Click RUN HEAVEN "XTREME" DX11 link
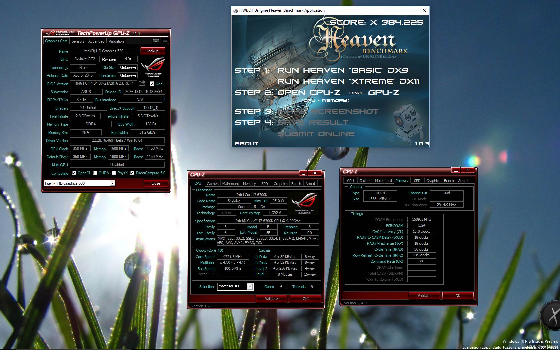 pyautogui.click(x=348, y=81)
